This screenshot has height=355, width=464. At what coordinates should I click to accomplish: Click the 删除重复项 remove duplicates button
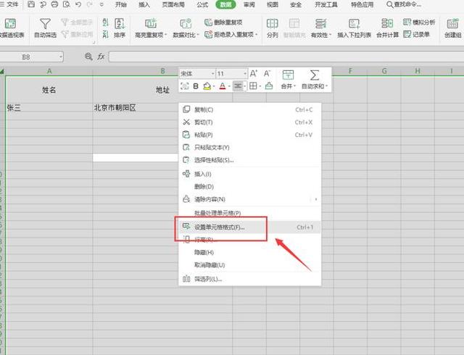click(223, 22)
